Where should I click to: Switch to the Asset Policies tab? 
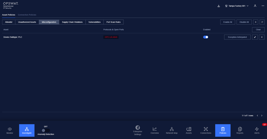(x=8, y=15)
